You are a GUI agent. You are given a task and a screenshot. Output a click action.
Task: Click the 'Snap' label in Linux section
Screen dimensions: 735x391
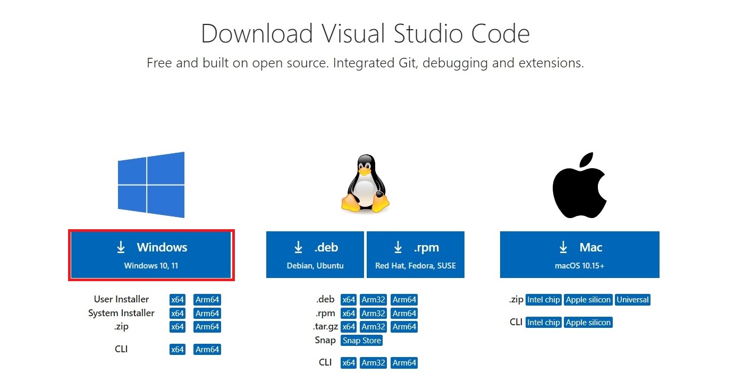click(x=325, y=340)
